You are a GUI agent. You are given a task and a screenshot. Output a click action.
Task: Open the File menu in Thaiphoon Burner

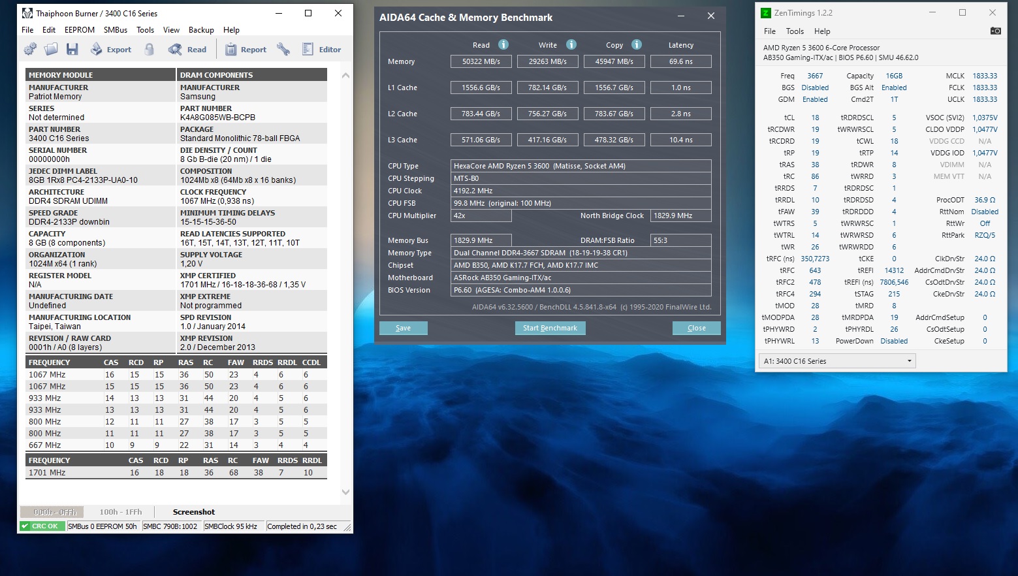click(x=27, y=30)
